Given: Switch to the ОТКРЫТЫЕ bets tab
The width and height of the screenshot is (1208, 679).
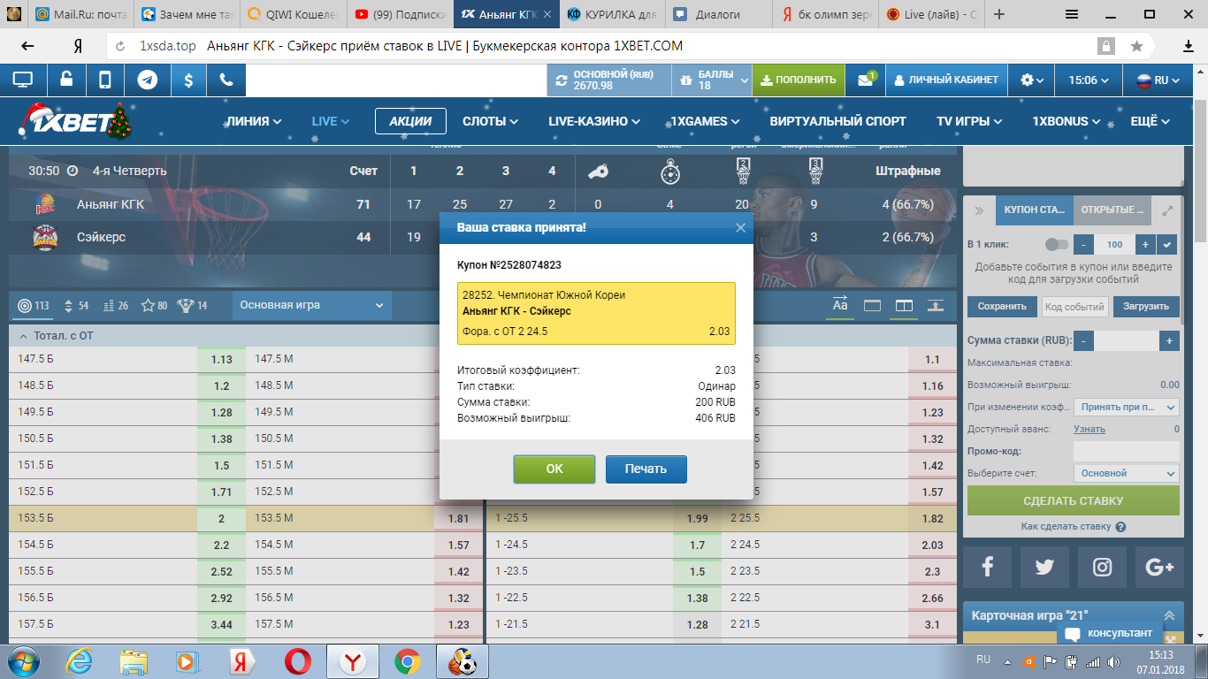Looking at the screenshot, I should click(x=1113, y=210).
